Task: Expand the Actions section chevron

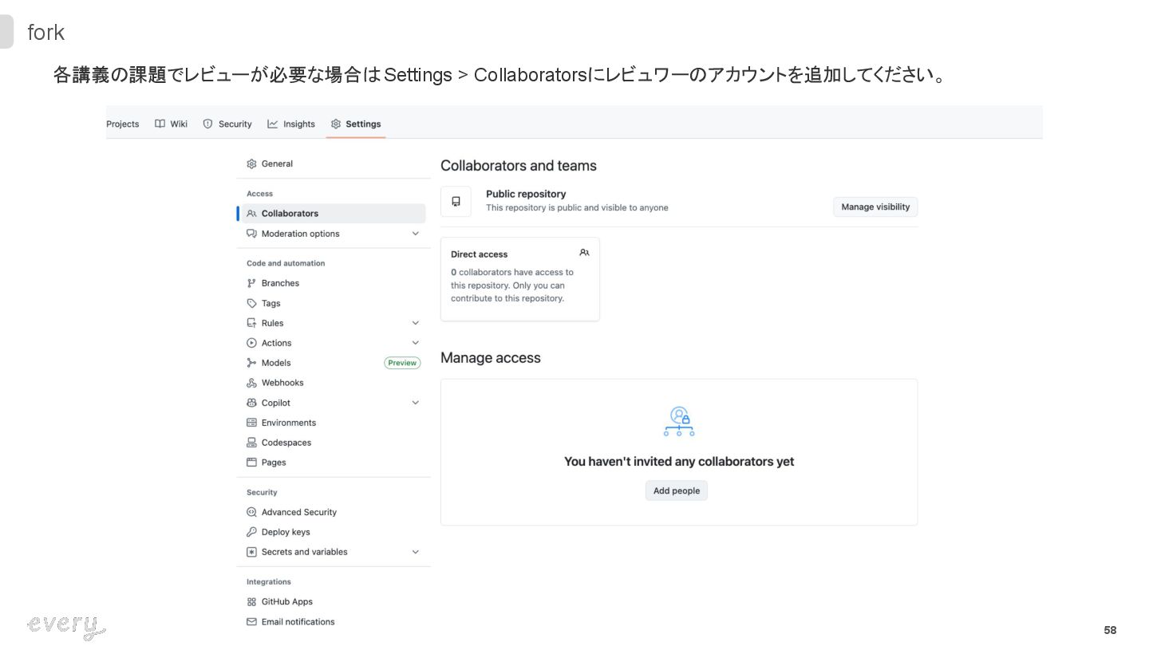Action: click(x=415, y=343)
